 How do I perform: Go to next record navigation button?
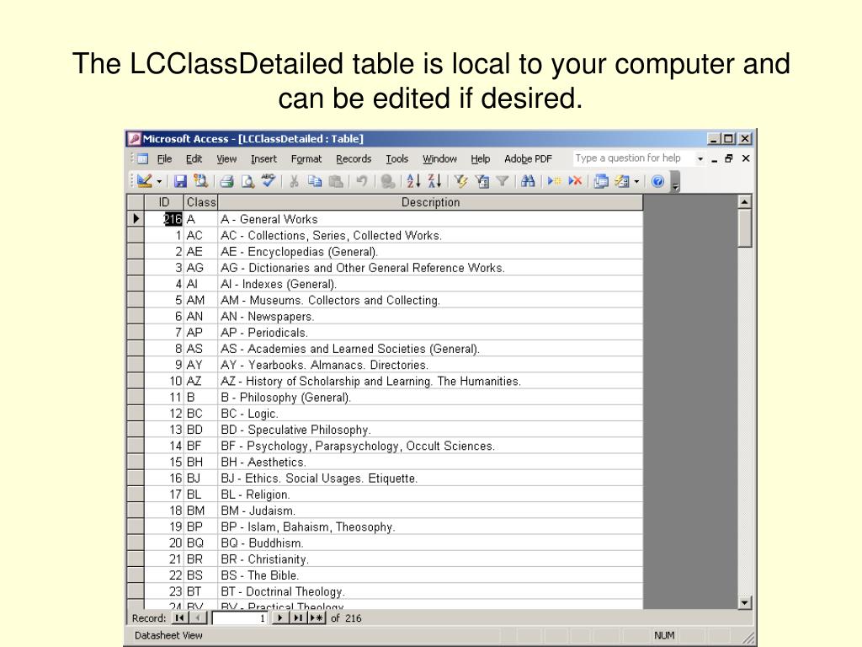(279, 618)
